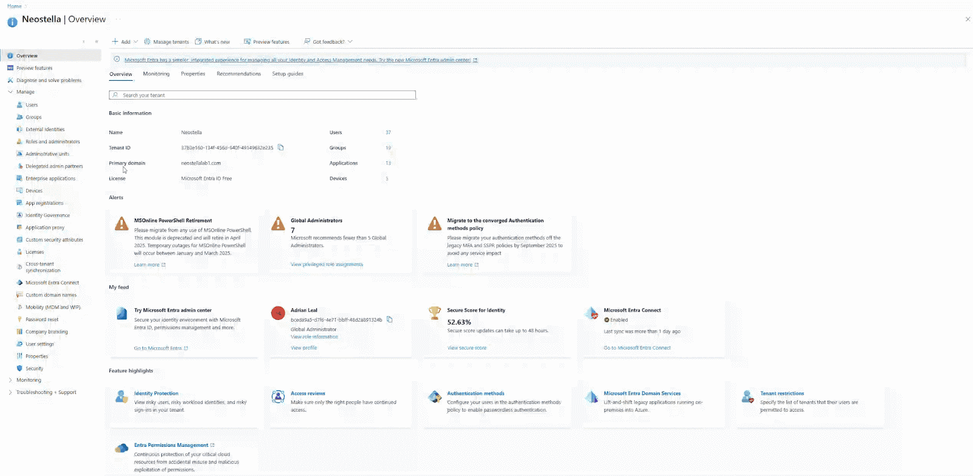
Task: Click Manage tenants gear icon
Action: pos(147,42)
